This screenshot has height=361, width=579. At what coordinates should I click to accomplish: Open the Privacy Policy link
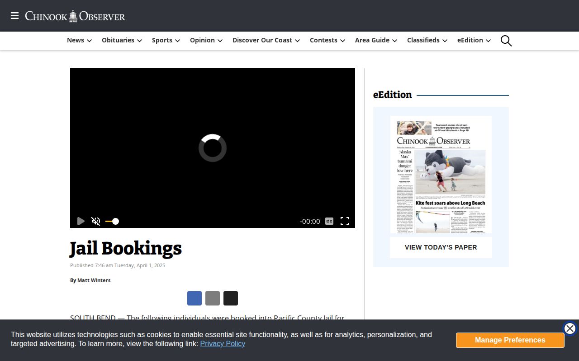click(x=223, y=343)
